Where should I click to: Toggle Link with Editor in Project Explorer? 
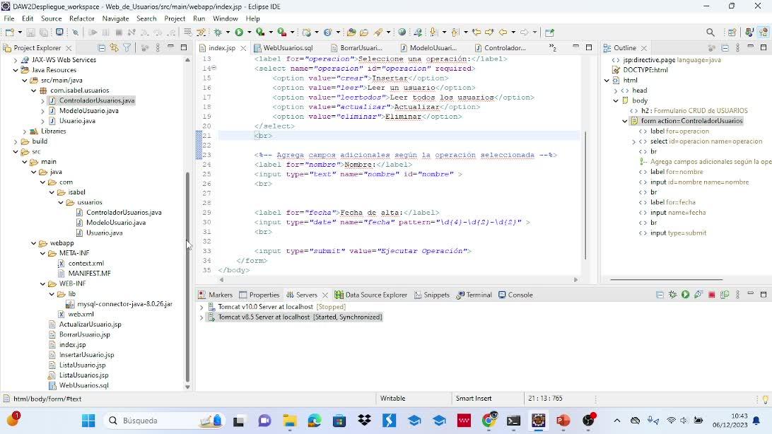(114, 48)
